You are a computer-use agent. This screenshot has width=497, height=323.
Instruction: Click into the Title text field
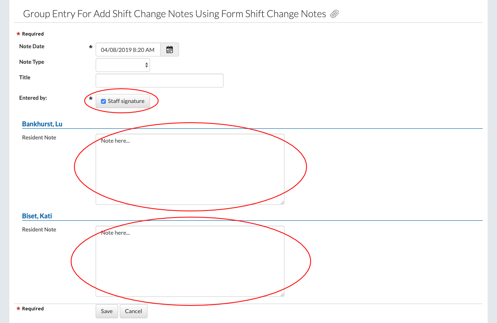tap(159, 81)
